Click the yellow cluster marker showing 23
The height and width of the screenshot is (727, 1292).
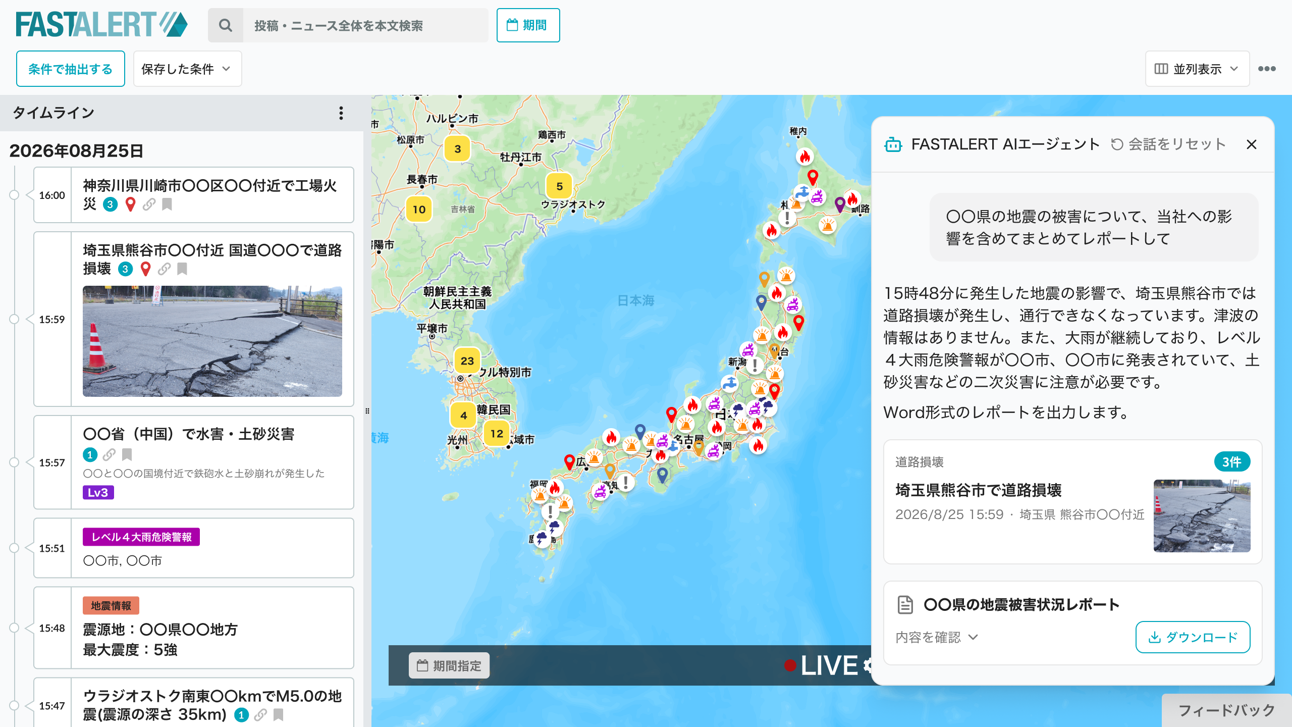(x=467, y=360)
